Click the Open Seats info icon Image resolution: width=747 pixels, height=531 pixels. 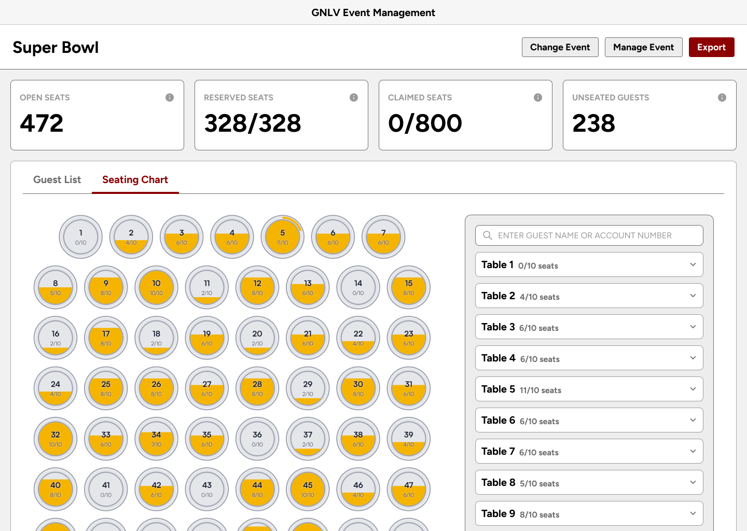170,97
